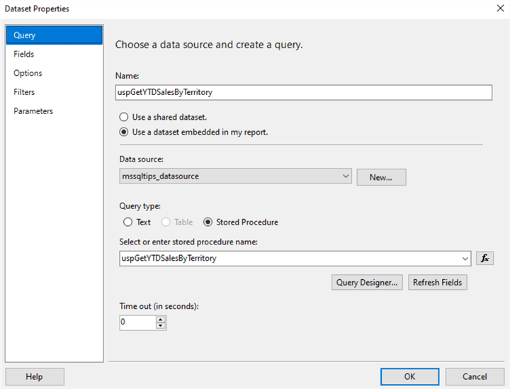Choose the Text query type
The image size is (510, 389).
tap(128, 222)
